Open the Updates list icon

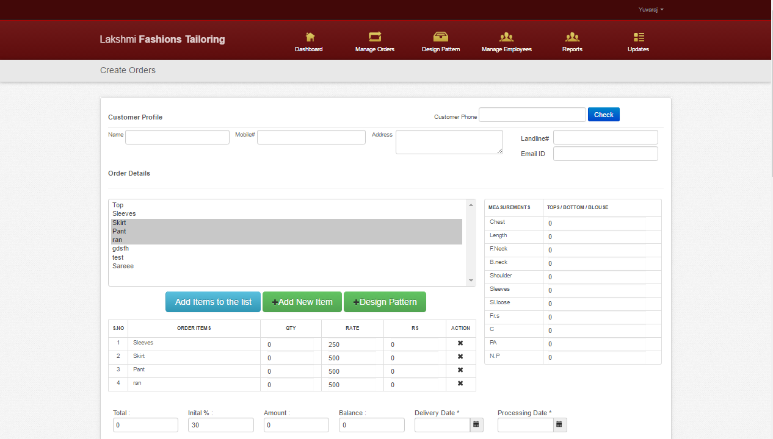pos(639,37)
